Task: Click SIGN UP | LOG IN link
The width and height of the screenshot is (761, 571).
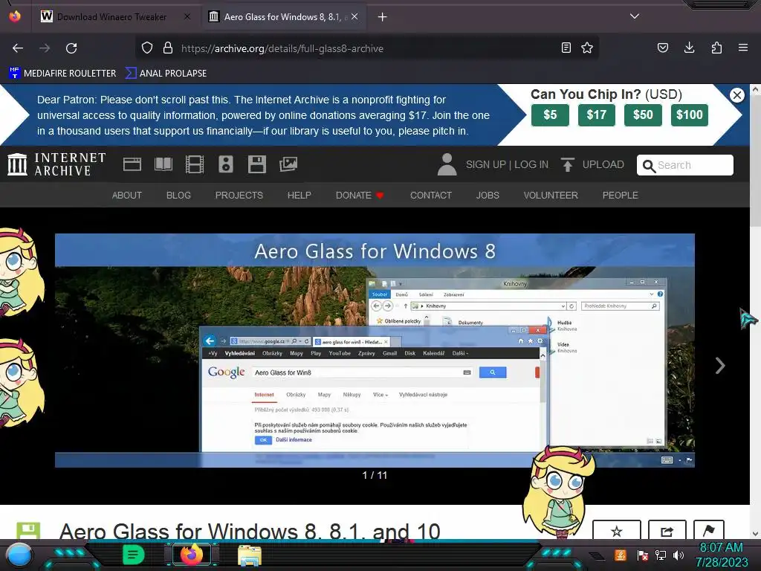Action: (507, 164)
